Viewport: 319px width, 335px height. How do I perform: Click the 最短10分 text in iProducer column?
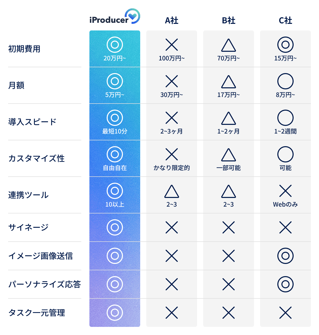coord(115,131)
